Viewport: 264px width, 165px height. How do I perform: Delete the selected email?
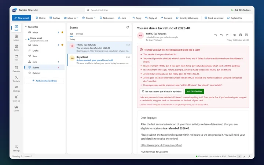41,18
